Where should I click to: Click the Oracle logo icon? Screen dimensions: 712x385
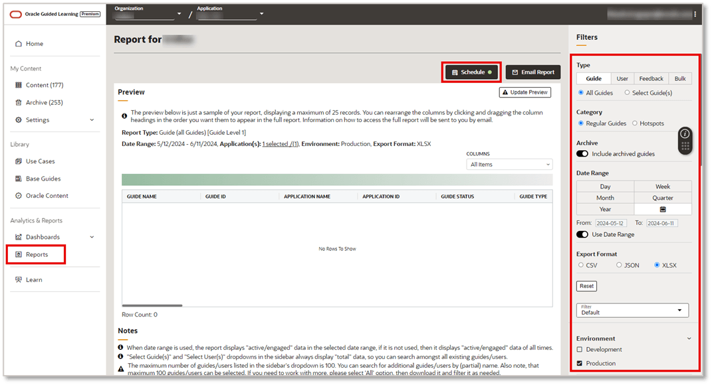pos(16,14)
